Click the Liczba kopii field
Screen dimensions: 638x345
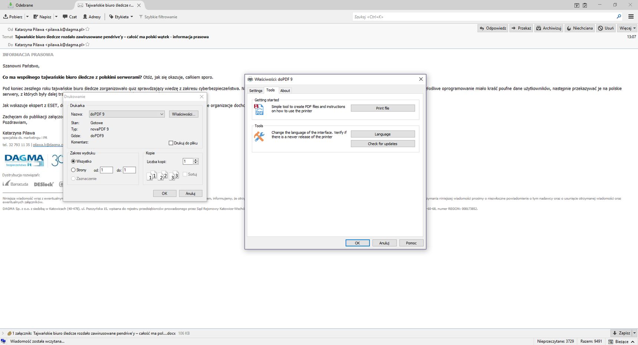point(188,161)
